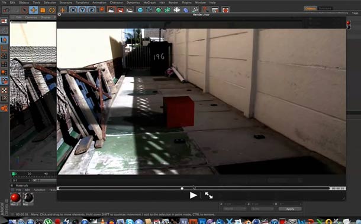Open Render Settings from the toolbar

[x=130, y=10]
